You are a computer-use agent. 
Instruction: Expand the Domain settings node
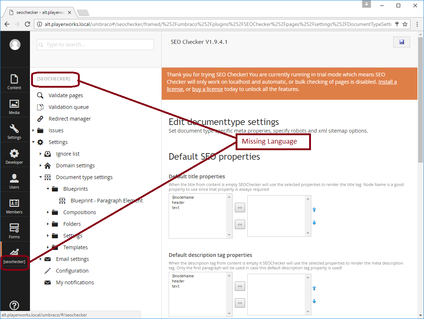click(41, 165)
